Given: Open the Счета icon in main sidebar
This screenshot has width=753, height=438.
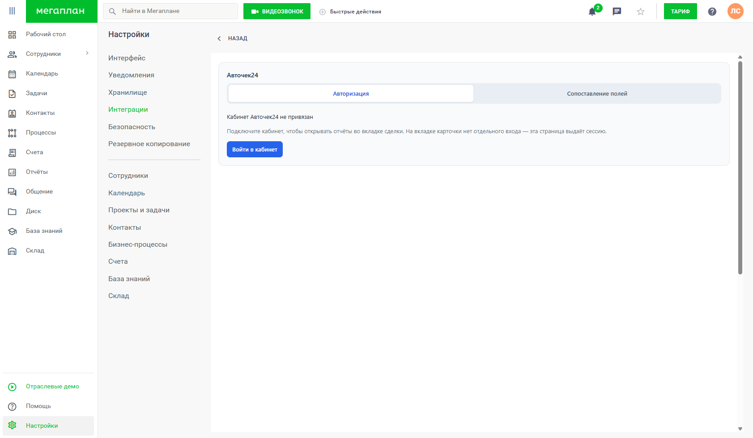Looking at the screenshot, I should [x=12, y=152].
